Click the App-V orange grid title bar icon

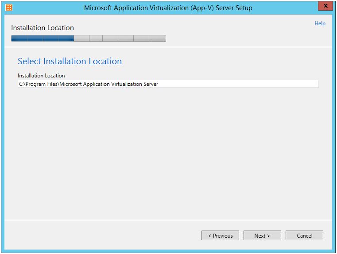tap(9, 8)
